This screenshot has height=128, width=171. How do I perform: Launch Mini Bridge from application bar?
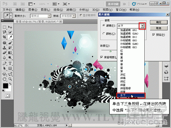(x=23, y=4)
